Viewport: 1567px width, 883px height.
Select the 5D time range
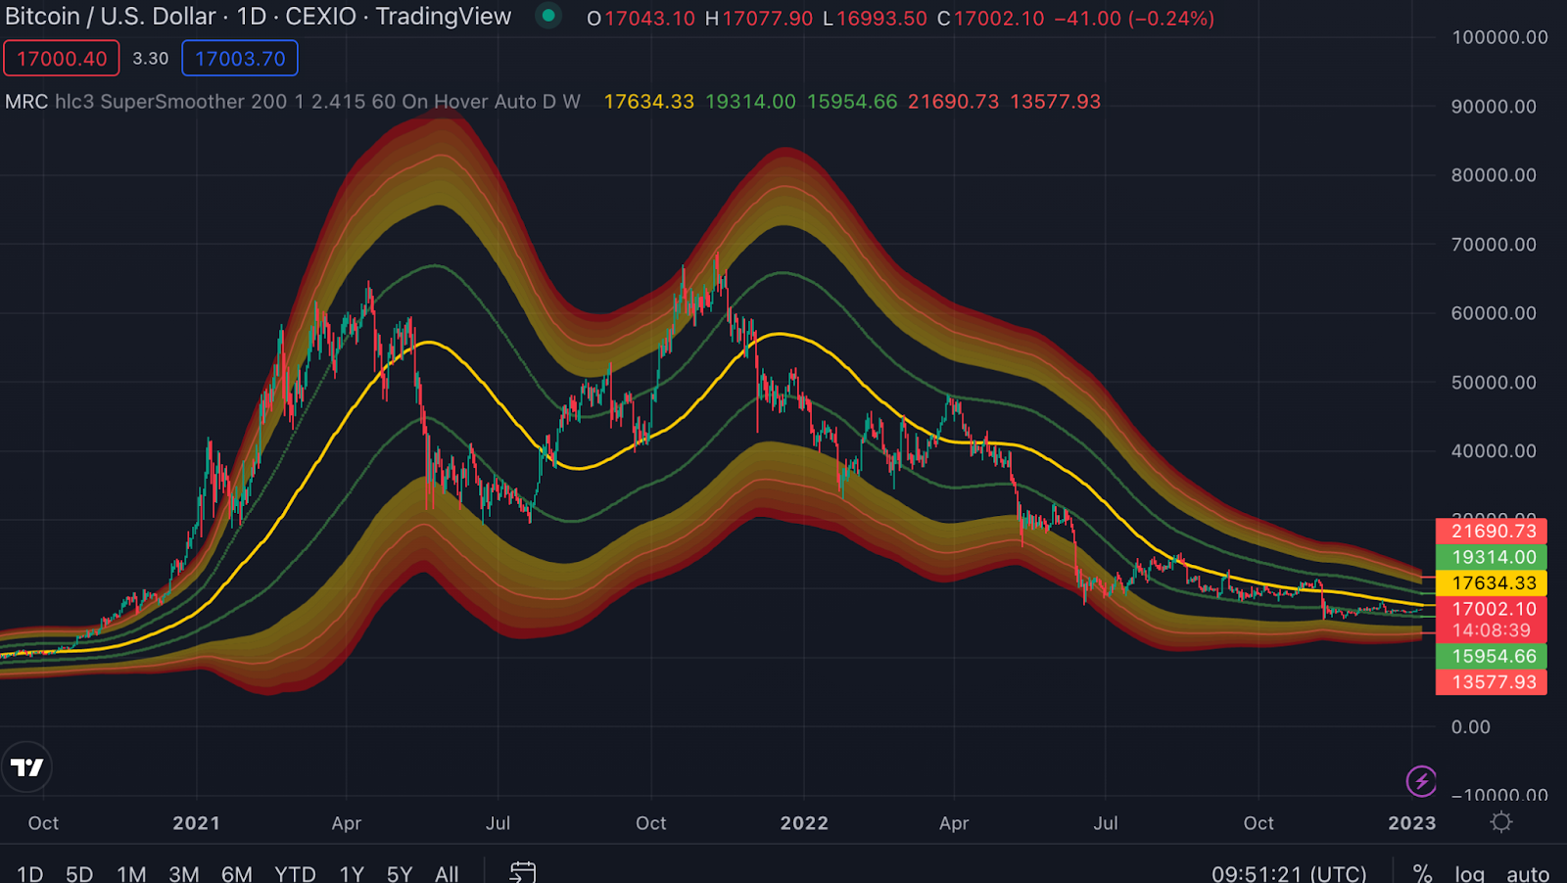(79, 873)
